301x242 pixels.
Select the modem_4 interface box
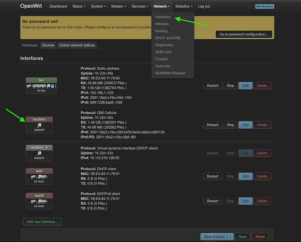click(39, 153)
